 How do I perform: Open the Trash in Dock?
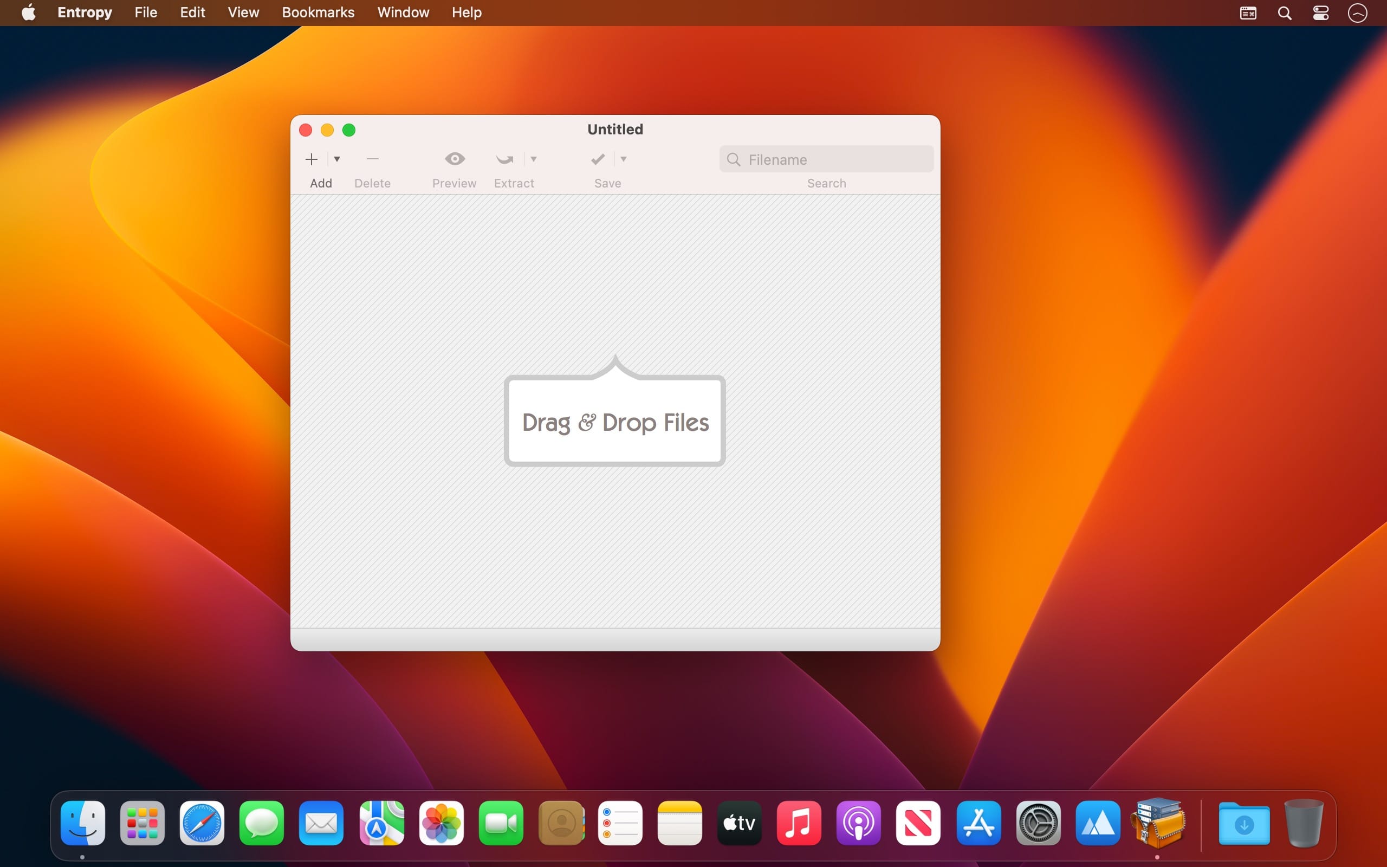[x=1304, y=824]
